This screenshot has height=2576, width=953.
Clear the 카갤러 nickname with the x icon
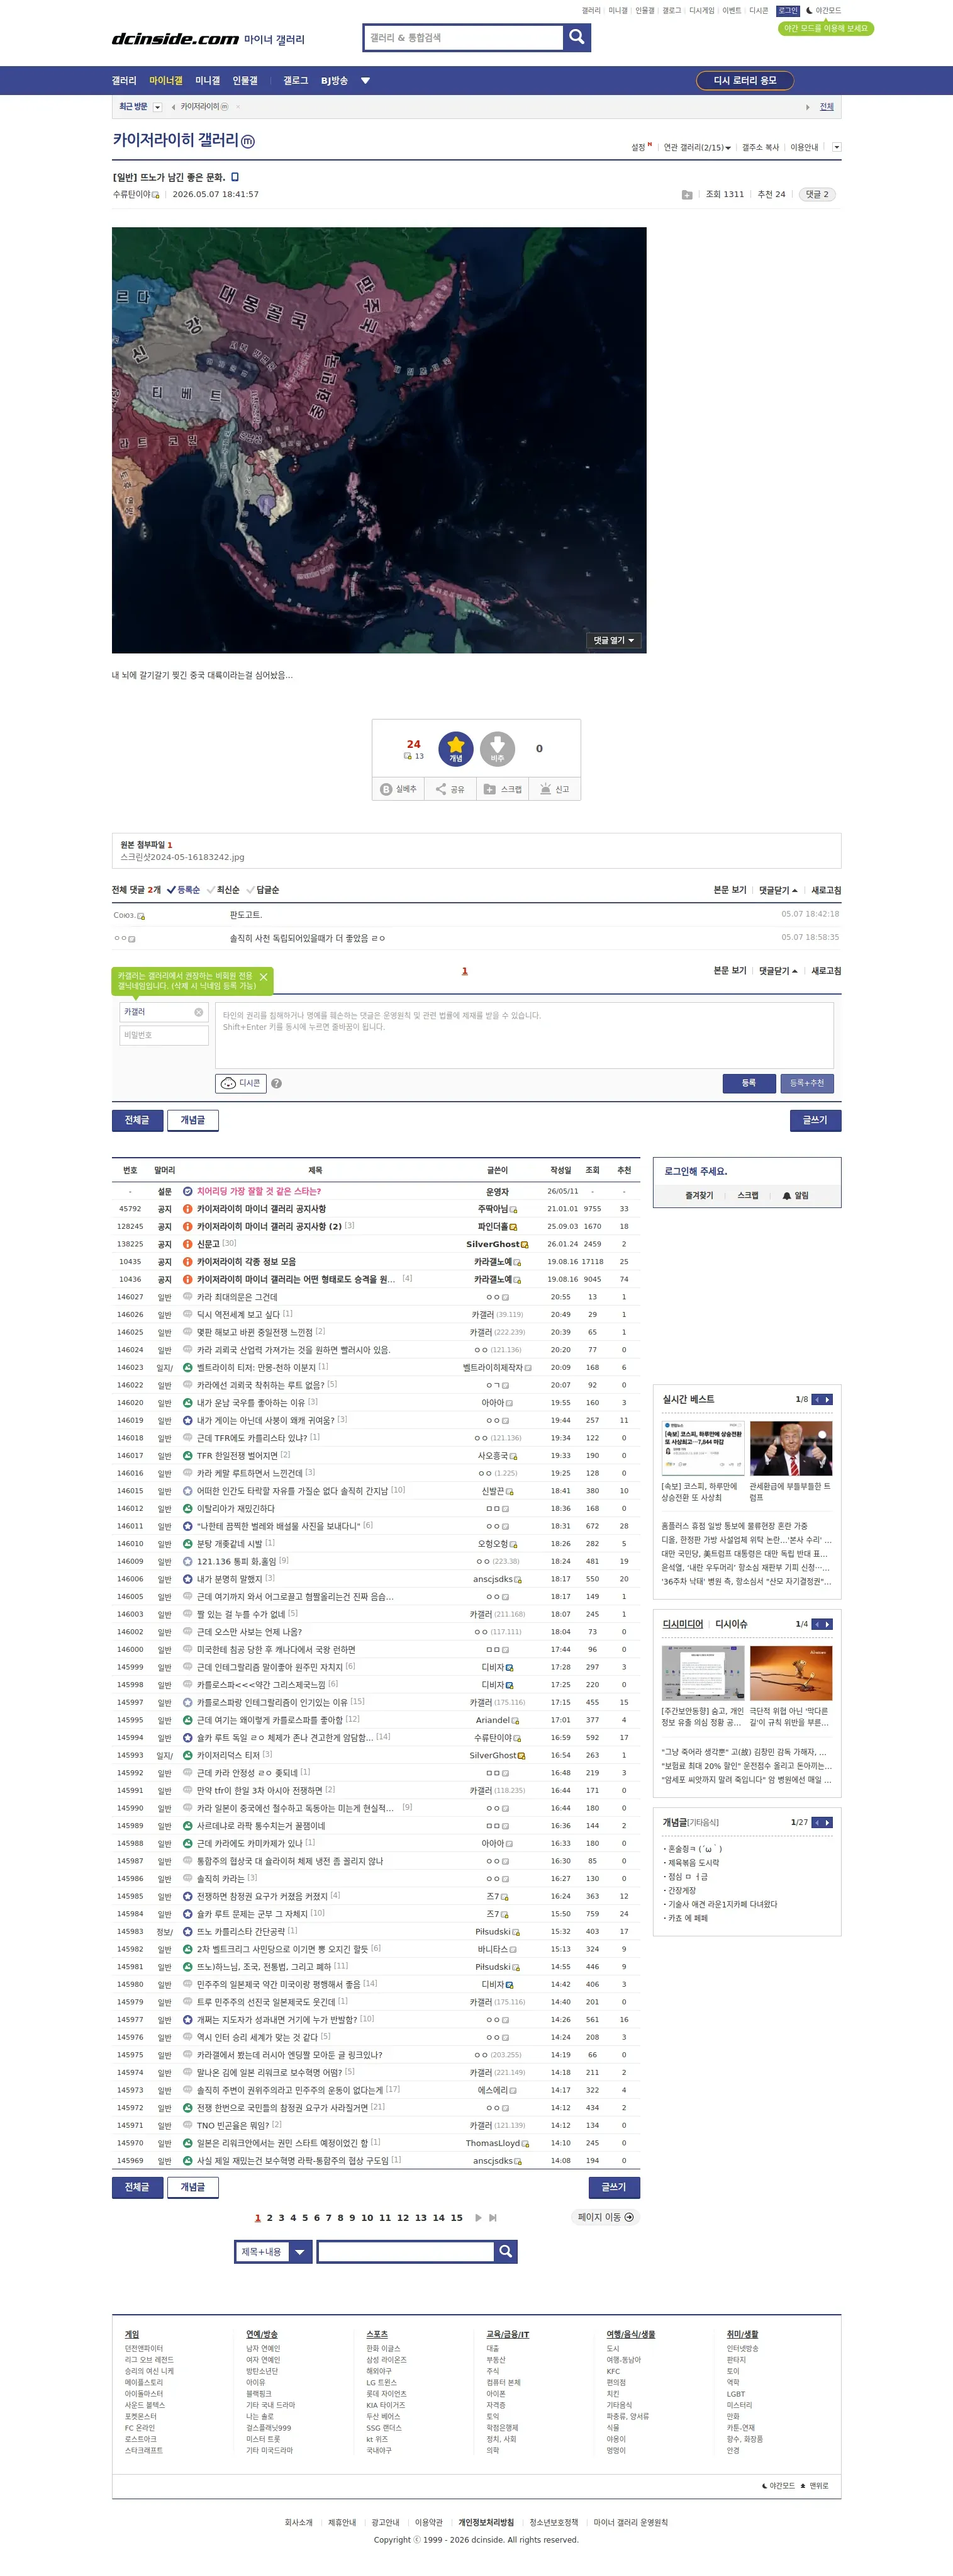tap(199, 1012)
